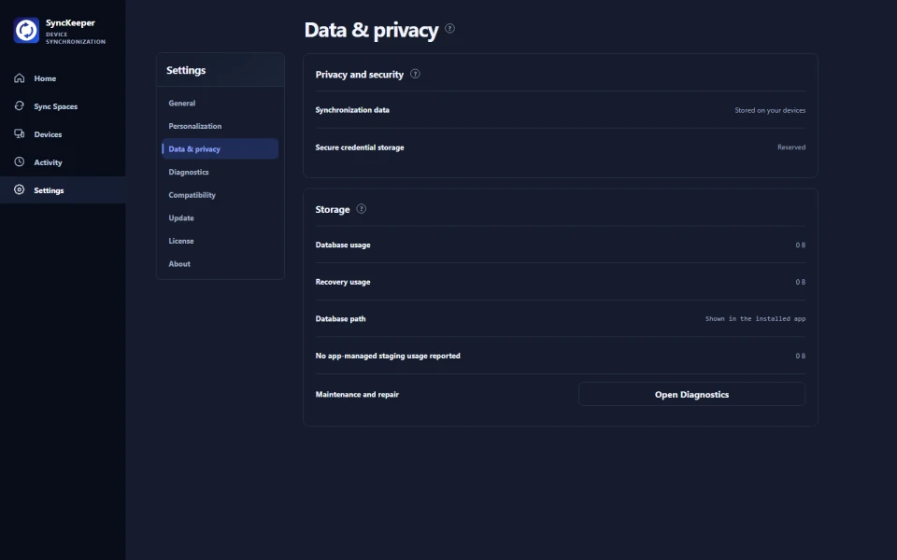Open the General settings tab

tap(221, 103)
